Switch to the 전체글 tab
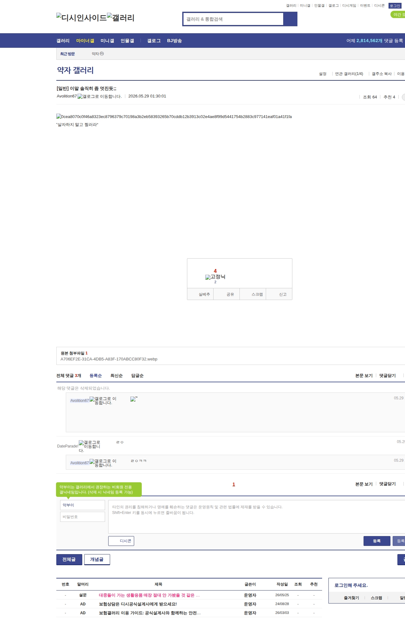This screenshot has width=405, height=619. 69,560
